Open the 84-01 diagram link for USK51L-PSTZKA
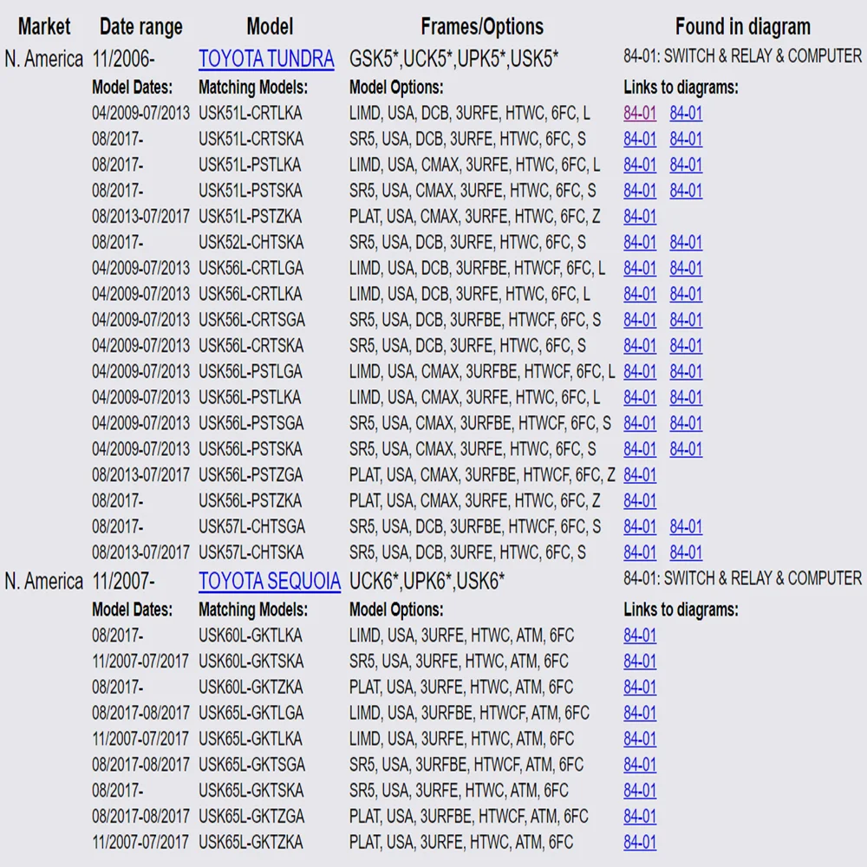Image resolution: width=867 pixels, height=867 pixels. [640, 216]
